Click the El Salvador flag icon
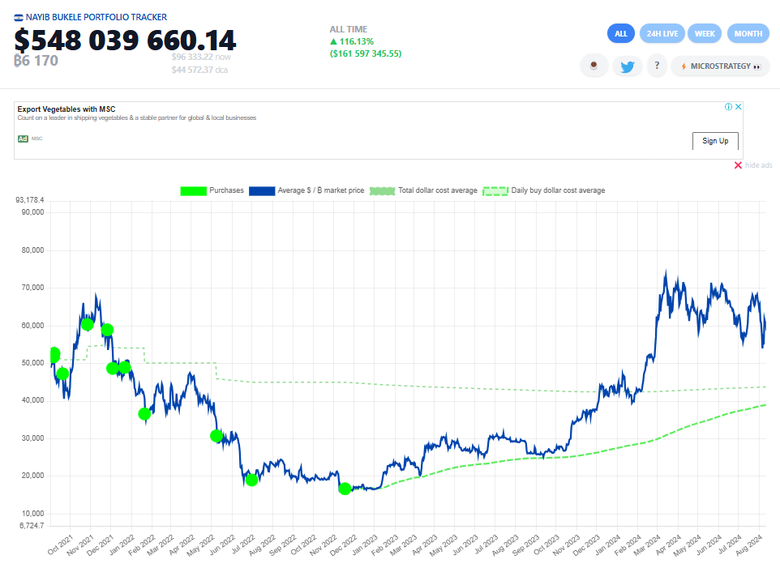This screenshot has height=568, width=780. pos(19,17)
